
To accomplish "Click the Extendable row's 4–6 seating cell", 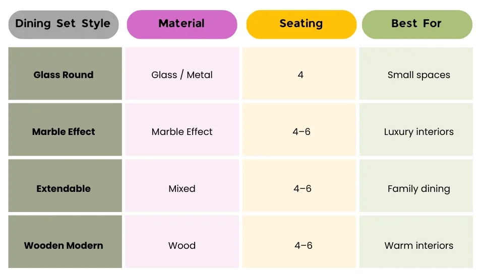I will (x=302, y=189).
